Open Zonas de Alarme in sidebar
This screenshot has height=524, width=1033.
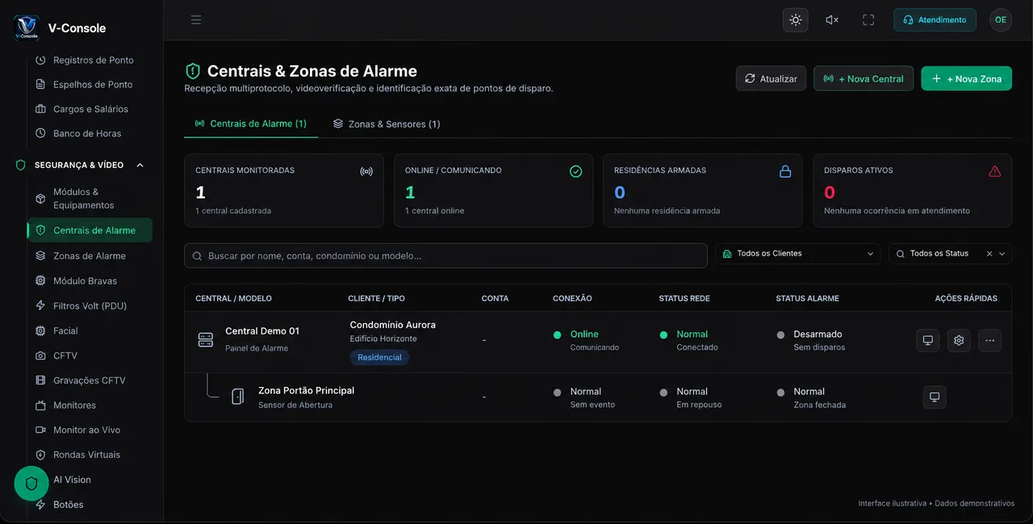point(90,256)
